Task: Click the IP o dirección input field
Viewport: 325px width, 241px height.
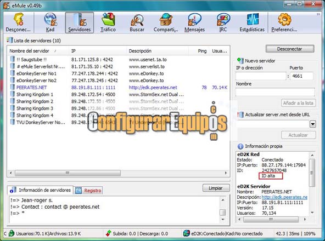Action: click(x=261, y=76)
